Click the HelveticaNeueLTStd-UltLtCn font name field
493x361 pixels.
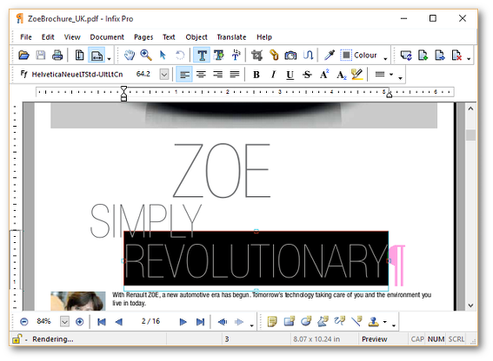[77, 75]
